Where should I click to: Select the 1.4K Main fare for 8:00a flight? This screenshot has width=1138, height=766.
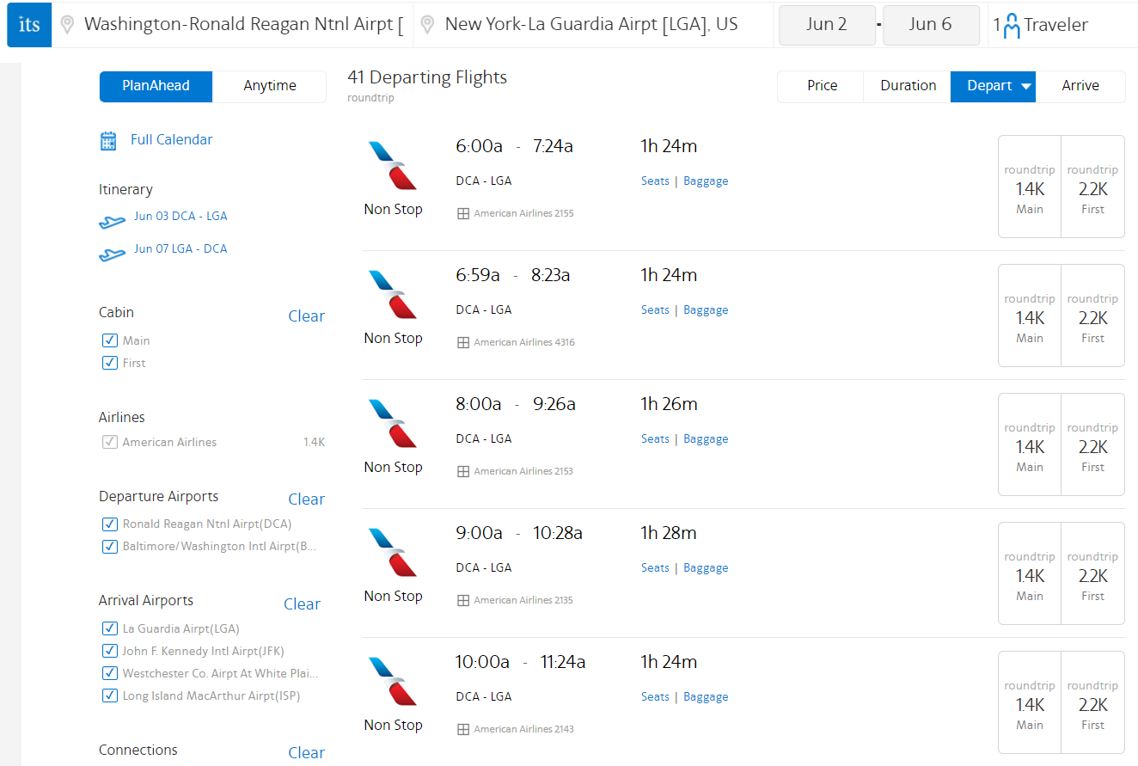tap(1030, 445)
